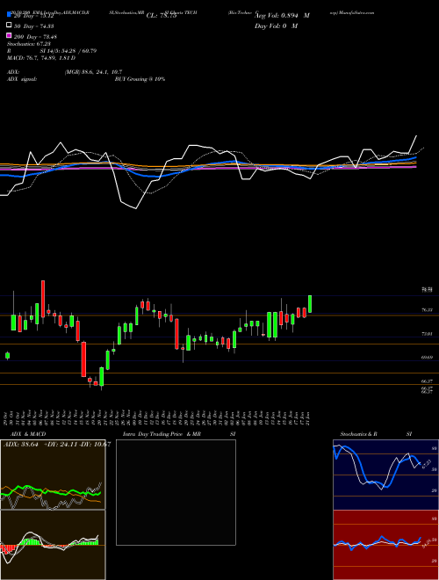The image size is (439, 580).
Task: Click the 'Avg Vol: 0.894 M' label
Action: [282, 16]
